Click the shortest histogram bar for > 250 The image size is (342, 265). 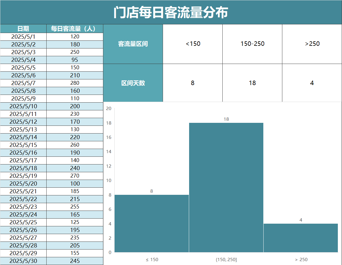pos(300,238)
